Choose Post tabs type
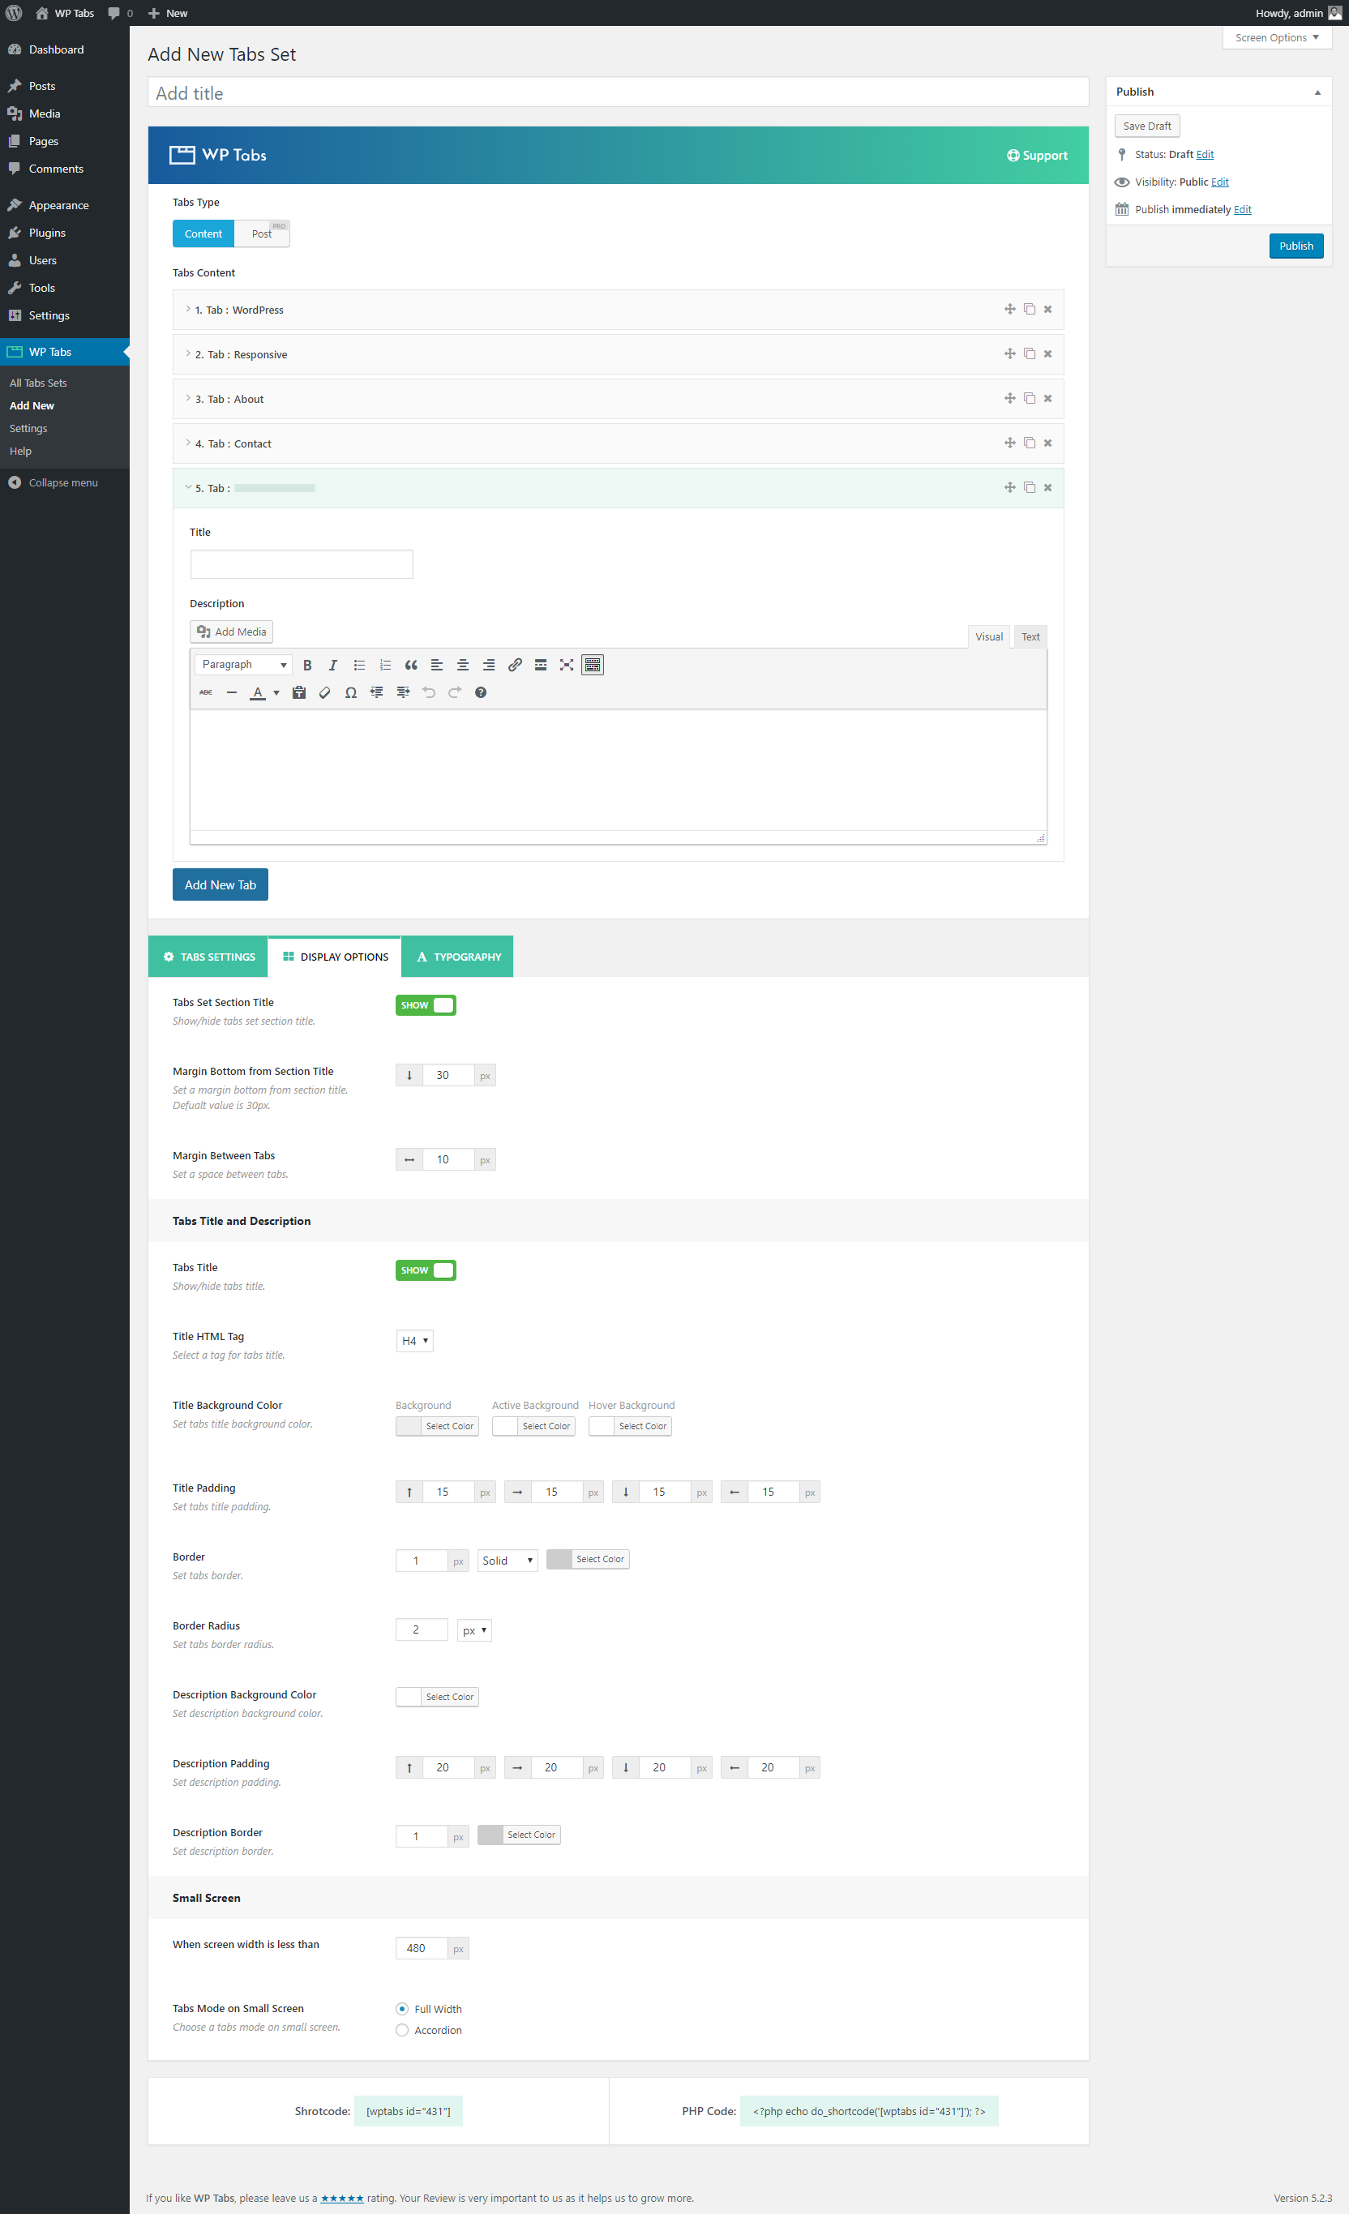This screenshot has width=1349, height=2214. click(262, 233)
